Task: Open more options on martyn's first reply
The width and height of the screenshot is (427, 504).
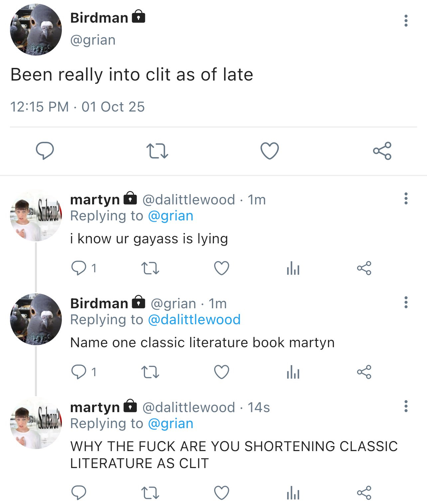Action: [406, 198]
